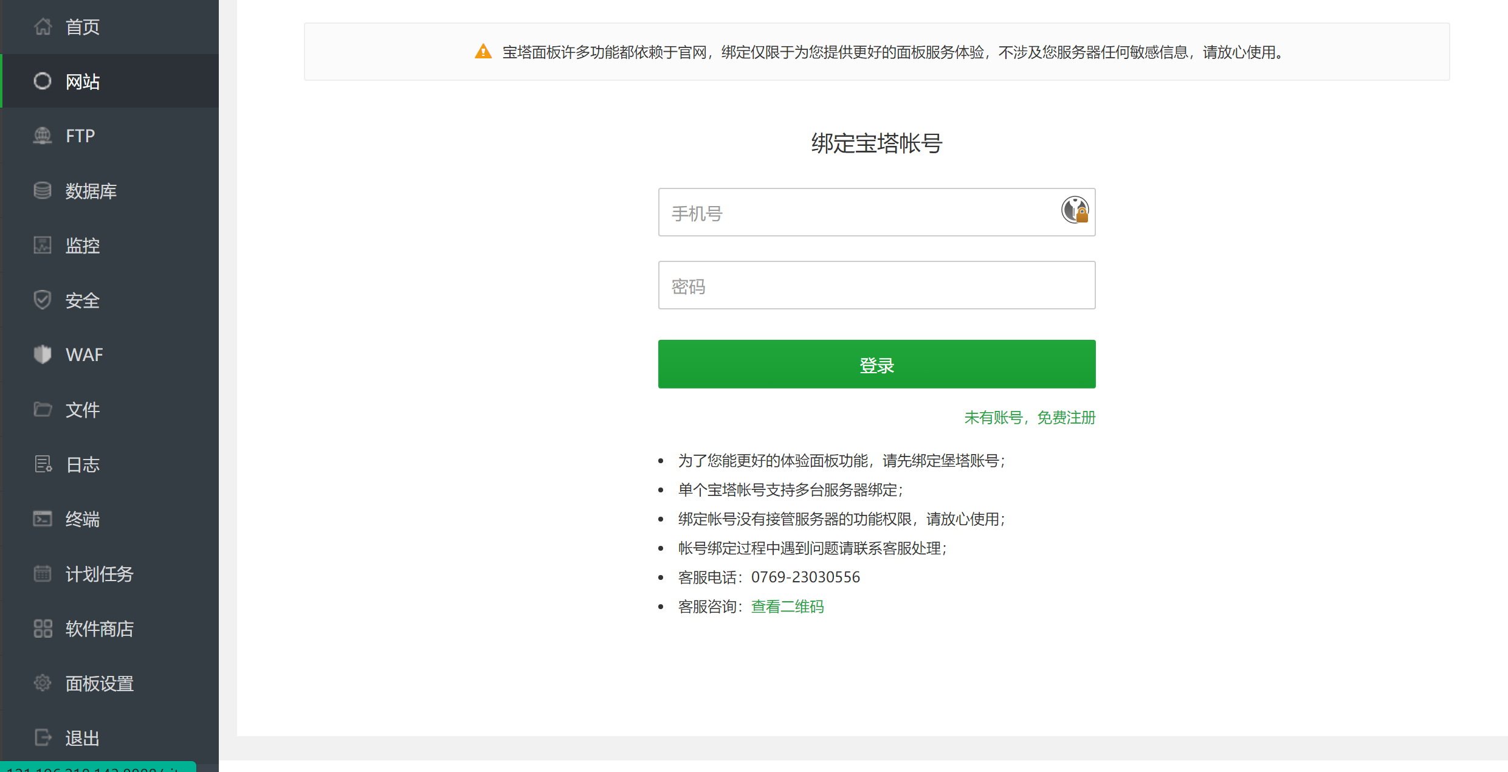Open the 查看二维码 link
Viewport: 1508px width, 772px height.
pyautogui.click(x=788, y=607)
